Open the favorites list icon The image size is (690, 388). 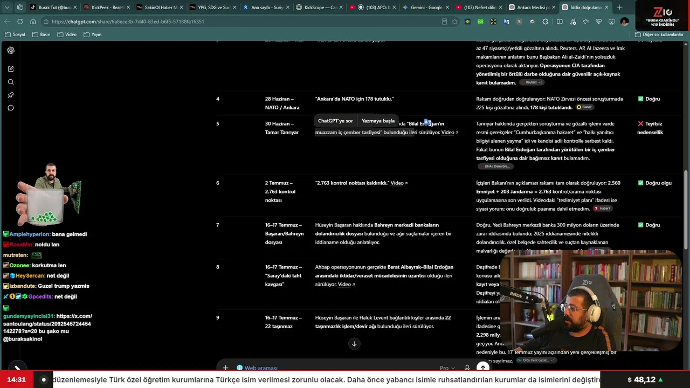coord(586,22)
